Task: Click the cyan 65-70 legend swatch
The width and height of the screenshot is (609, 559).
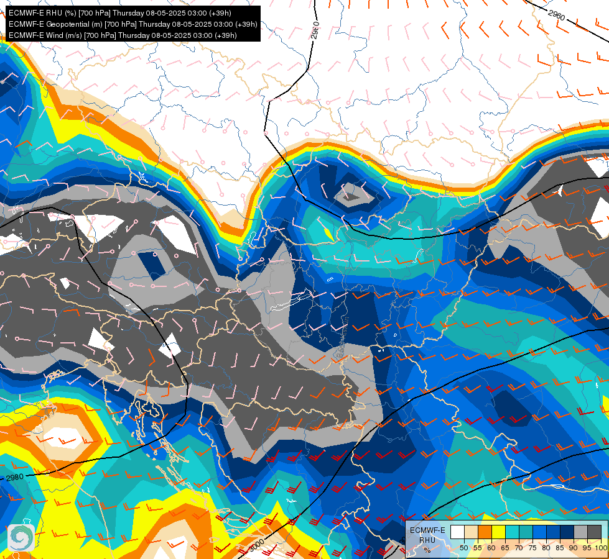Action: pos(512,532)
